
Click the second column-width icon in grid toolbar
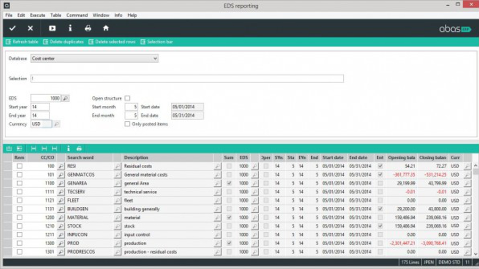click(x=44, y=148)
